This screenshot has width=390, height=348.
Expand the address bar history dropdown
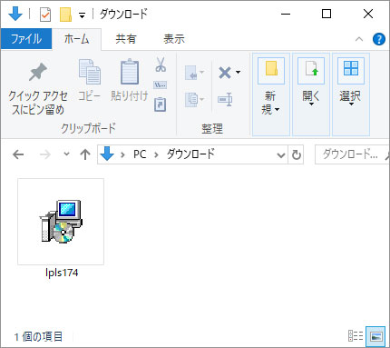tap(281, 155)
